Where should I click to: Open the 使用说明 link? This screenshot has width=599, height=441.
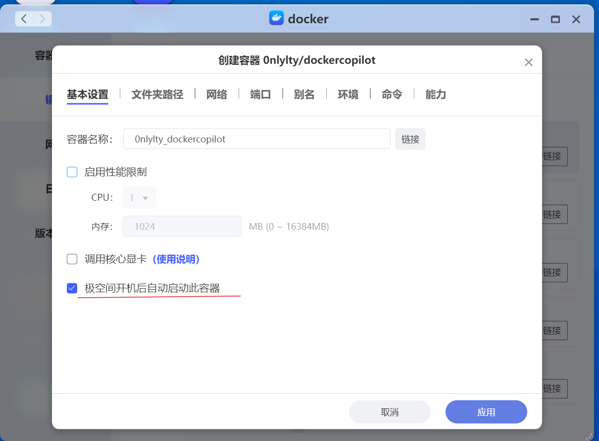[176, 259]
